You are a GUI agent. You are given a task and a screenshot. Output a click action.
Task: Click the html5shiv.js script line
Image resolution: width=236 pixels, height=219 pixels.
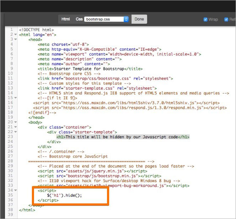click(x=126, y=103)
